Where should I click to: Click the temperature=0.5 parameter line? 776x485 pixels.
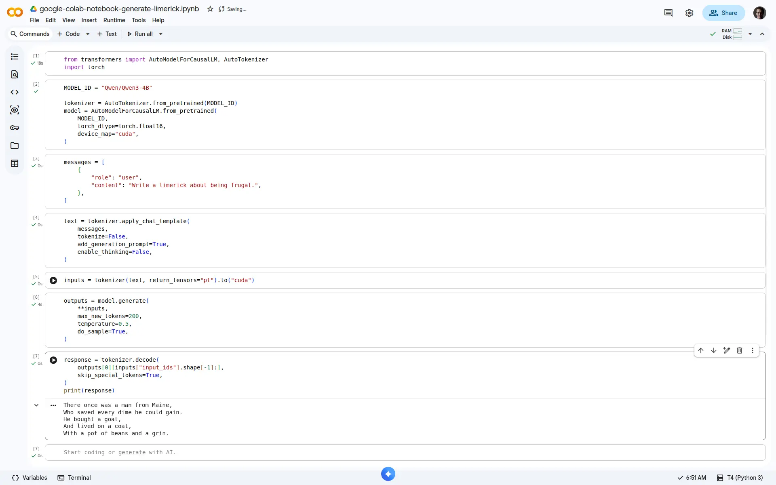pos(104,324)
